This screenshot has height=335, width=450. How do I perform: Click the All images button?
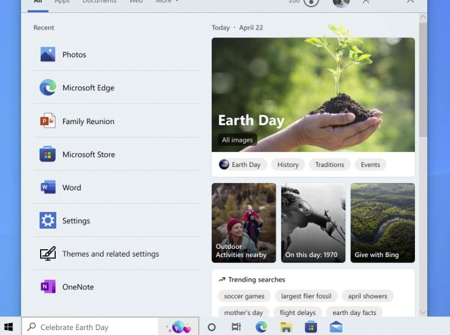tap(237, 140)
